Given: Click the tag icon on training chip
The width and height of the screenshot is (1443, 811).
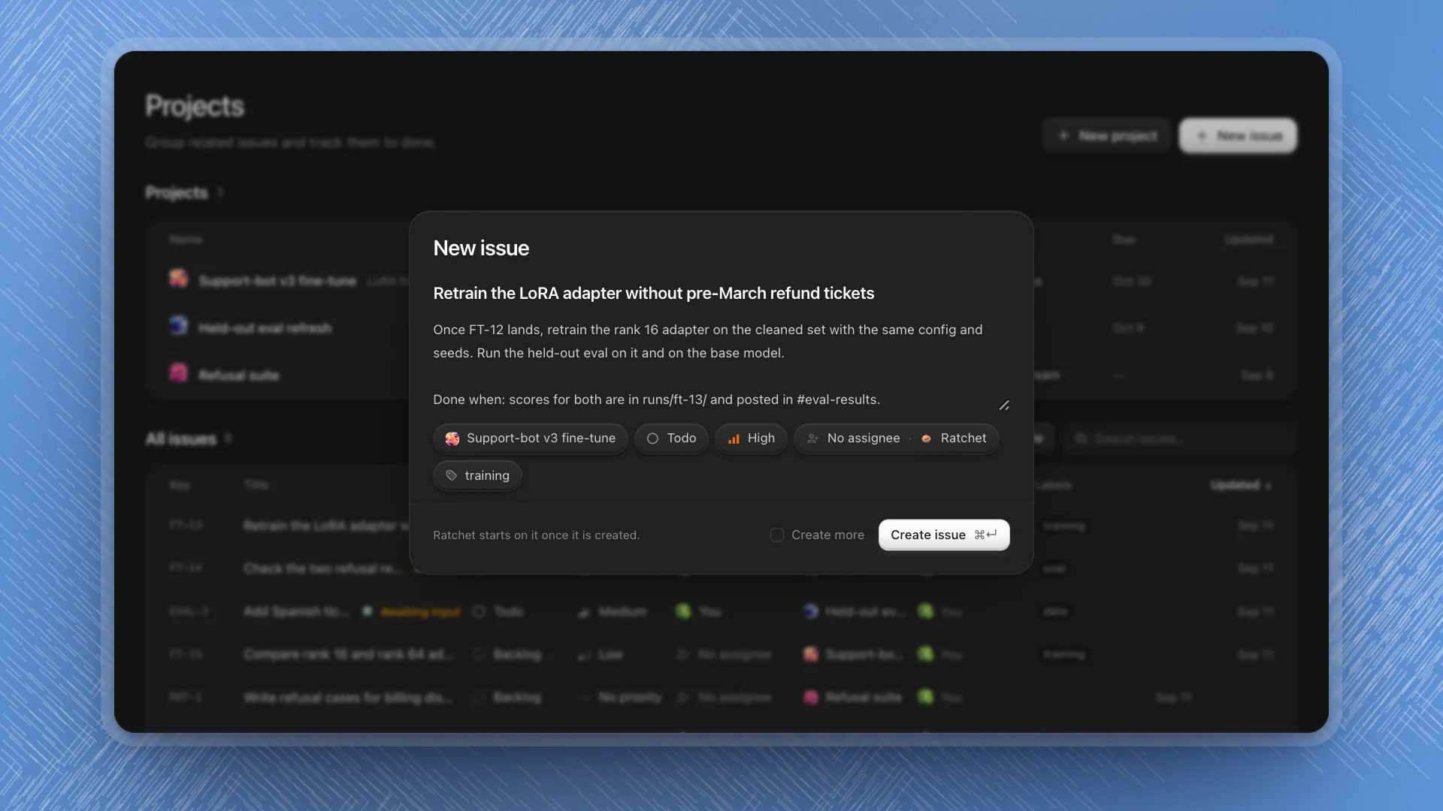Looking at the screenshot, I should click(451, 475).
